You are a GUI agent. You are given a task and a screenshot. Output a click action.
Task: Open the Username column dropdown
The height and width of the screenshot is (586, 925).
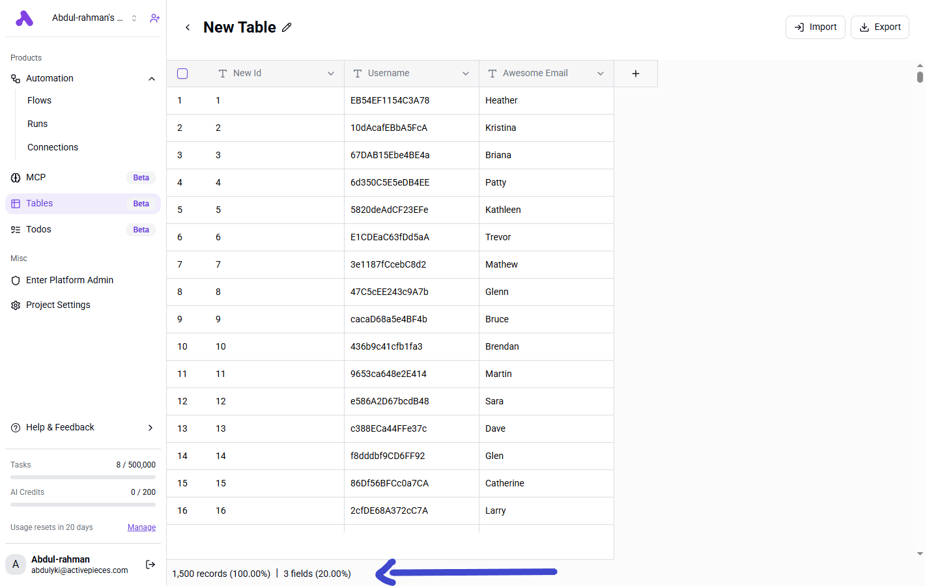[x=466, y=74]
